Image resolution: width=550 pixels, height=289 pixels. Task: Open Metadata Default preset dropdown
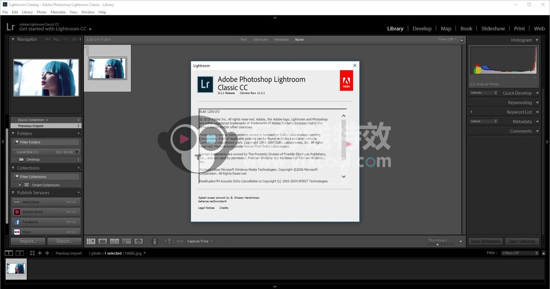(x=483, y=121)
